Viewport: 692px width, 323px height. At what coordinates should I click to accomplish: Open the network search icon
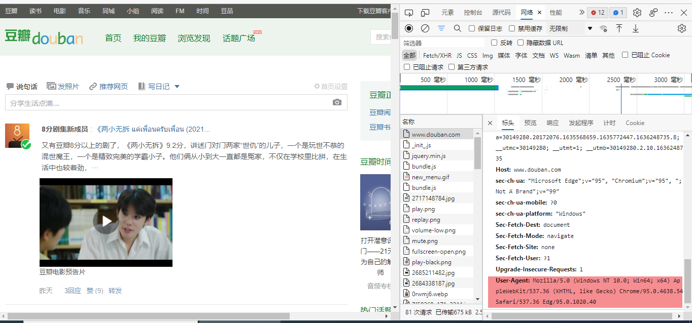pos(457,28)
